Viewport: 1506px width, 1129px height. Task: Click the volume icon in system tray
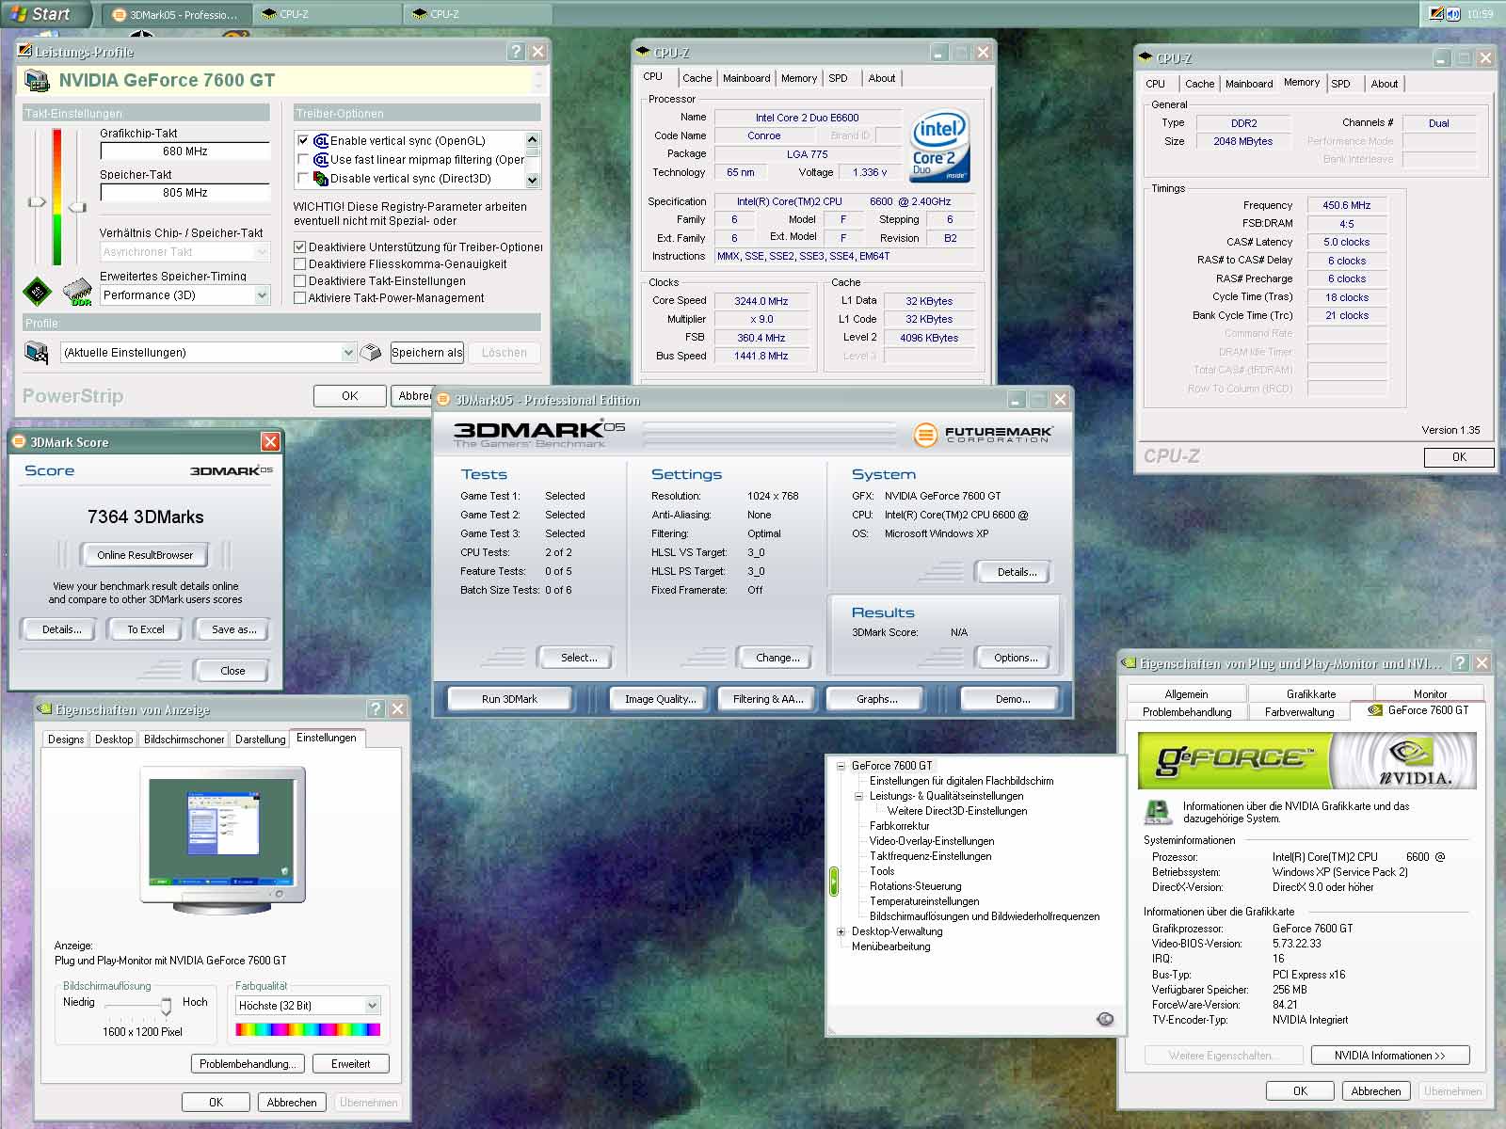tap(1453, 13)
